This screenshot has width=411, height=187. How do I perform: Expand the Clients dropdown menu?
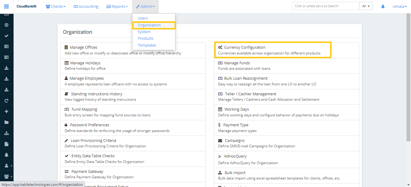pos(55,6)
